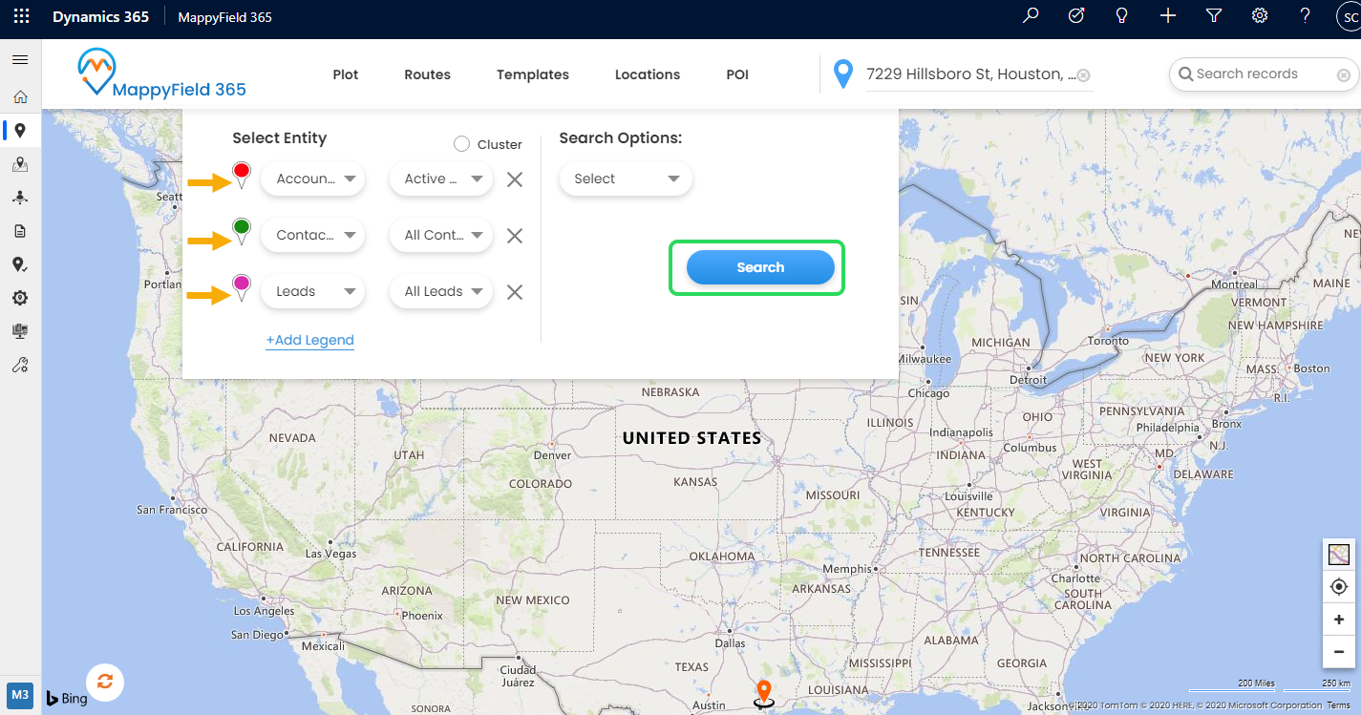This screenshot has height=715, width=1361.
Task: Open the settings gear in top bar
Action: click(1260, 15)
